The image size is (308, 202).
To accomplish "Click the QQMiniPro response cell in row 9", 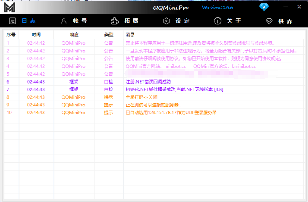I will 73,105.
